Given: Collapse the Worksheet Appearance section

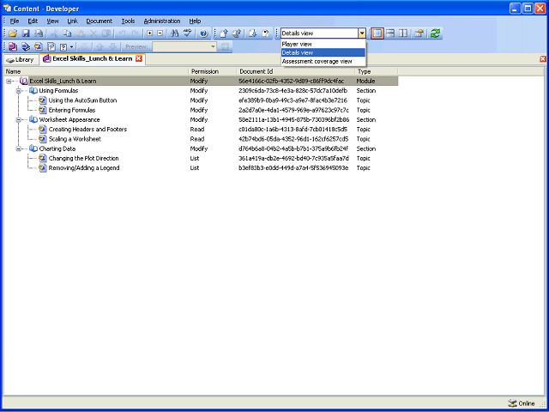Looking at the screenshot, I should coord(18,120).
